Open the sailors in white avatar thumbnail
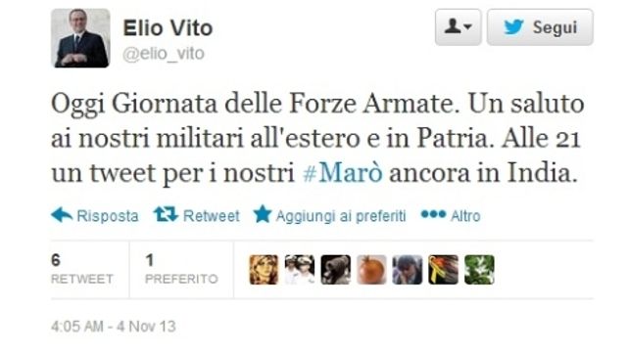Screen dimensions: 627x352 (x=300, y=270)
